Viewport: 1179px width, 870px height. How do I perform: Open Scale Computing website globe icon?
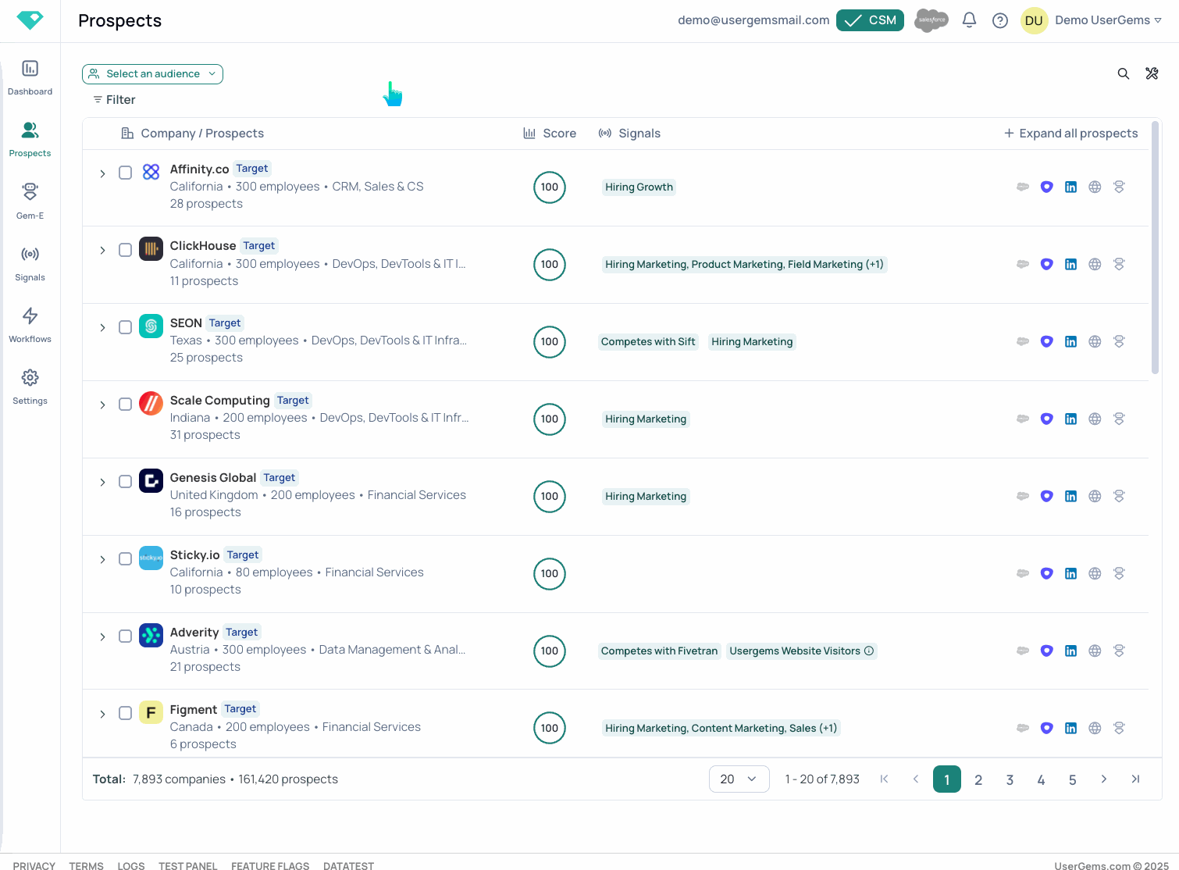coord(1095,419)
